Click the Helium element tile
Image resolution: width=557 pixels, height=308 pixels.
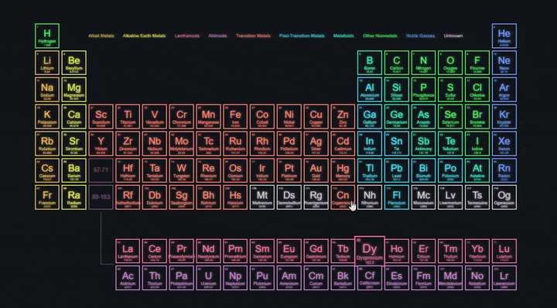504,36
